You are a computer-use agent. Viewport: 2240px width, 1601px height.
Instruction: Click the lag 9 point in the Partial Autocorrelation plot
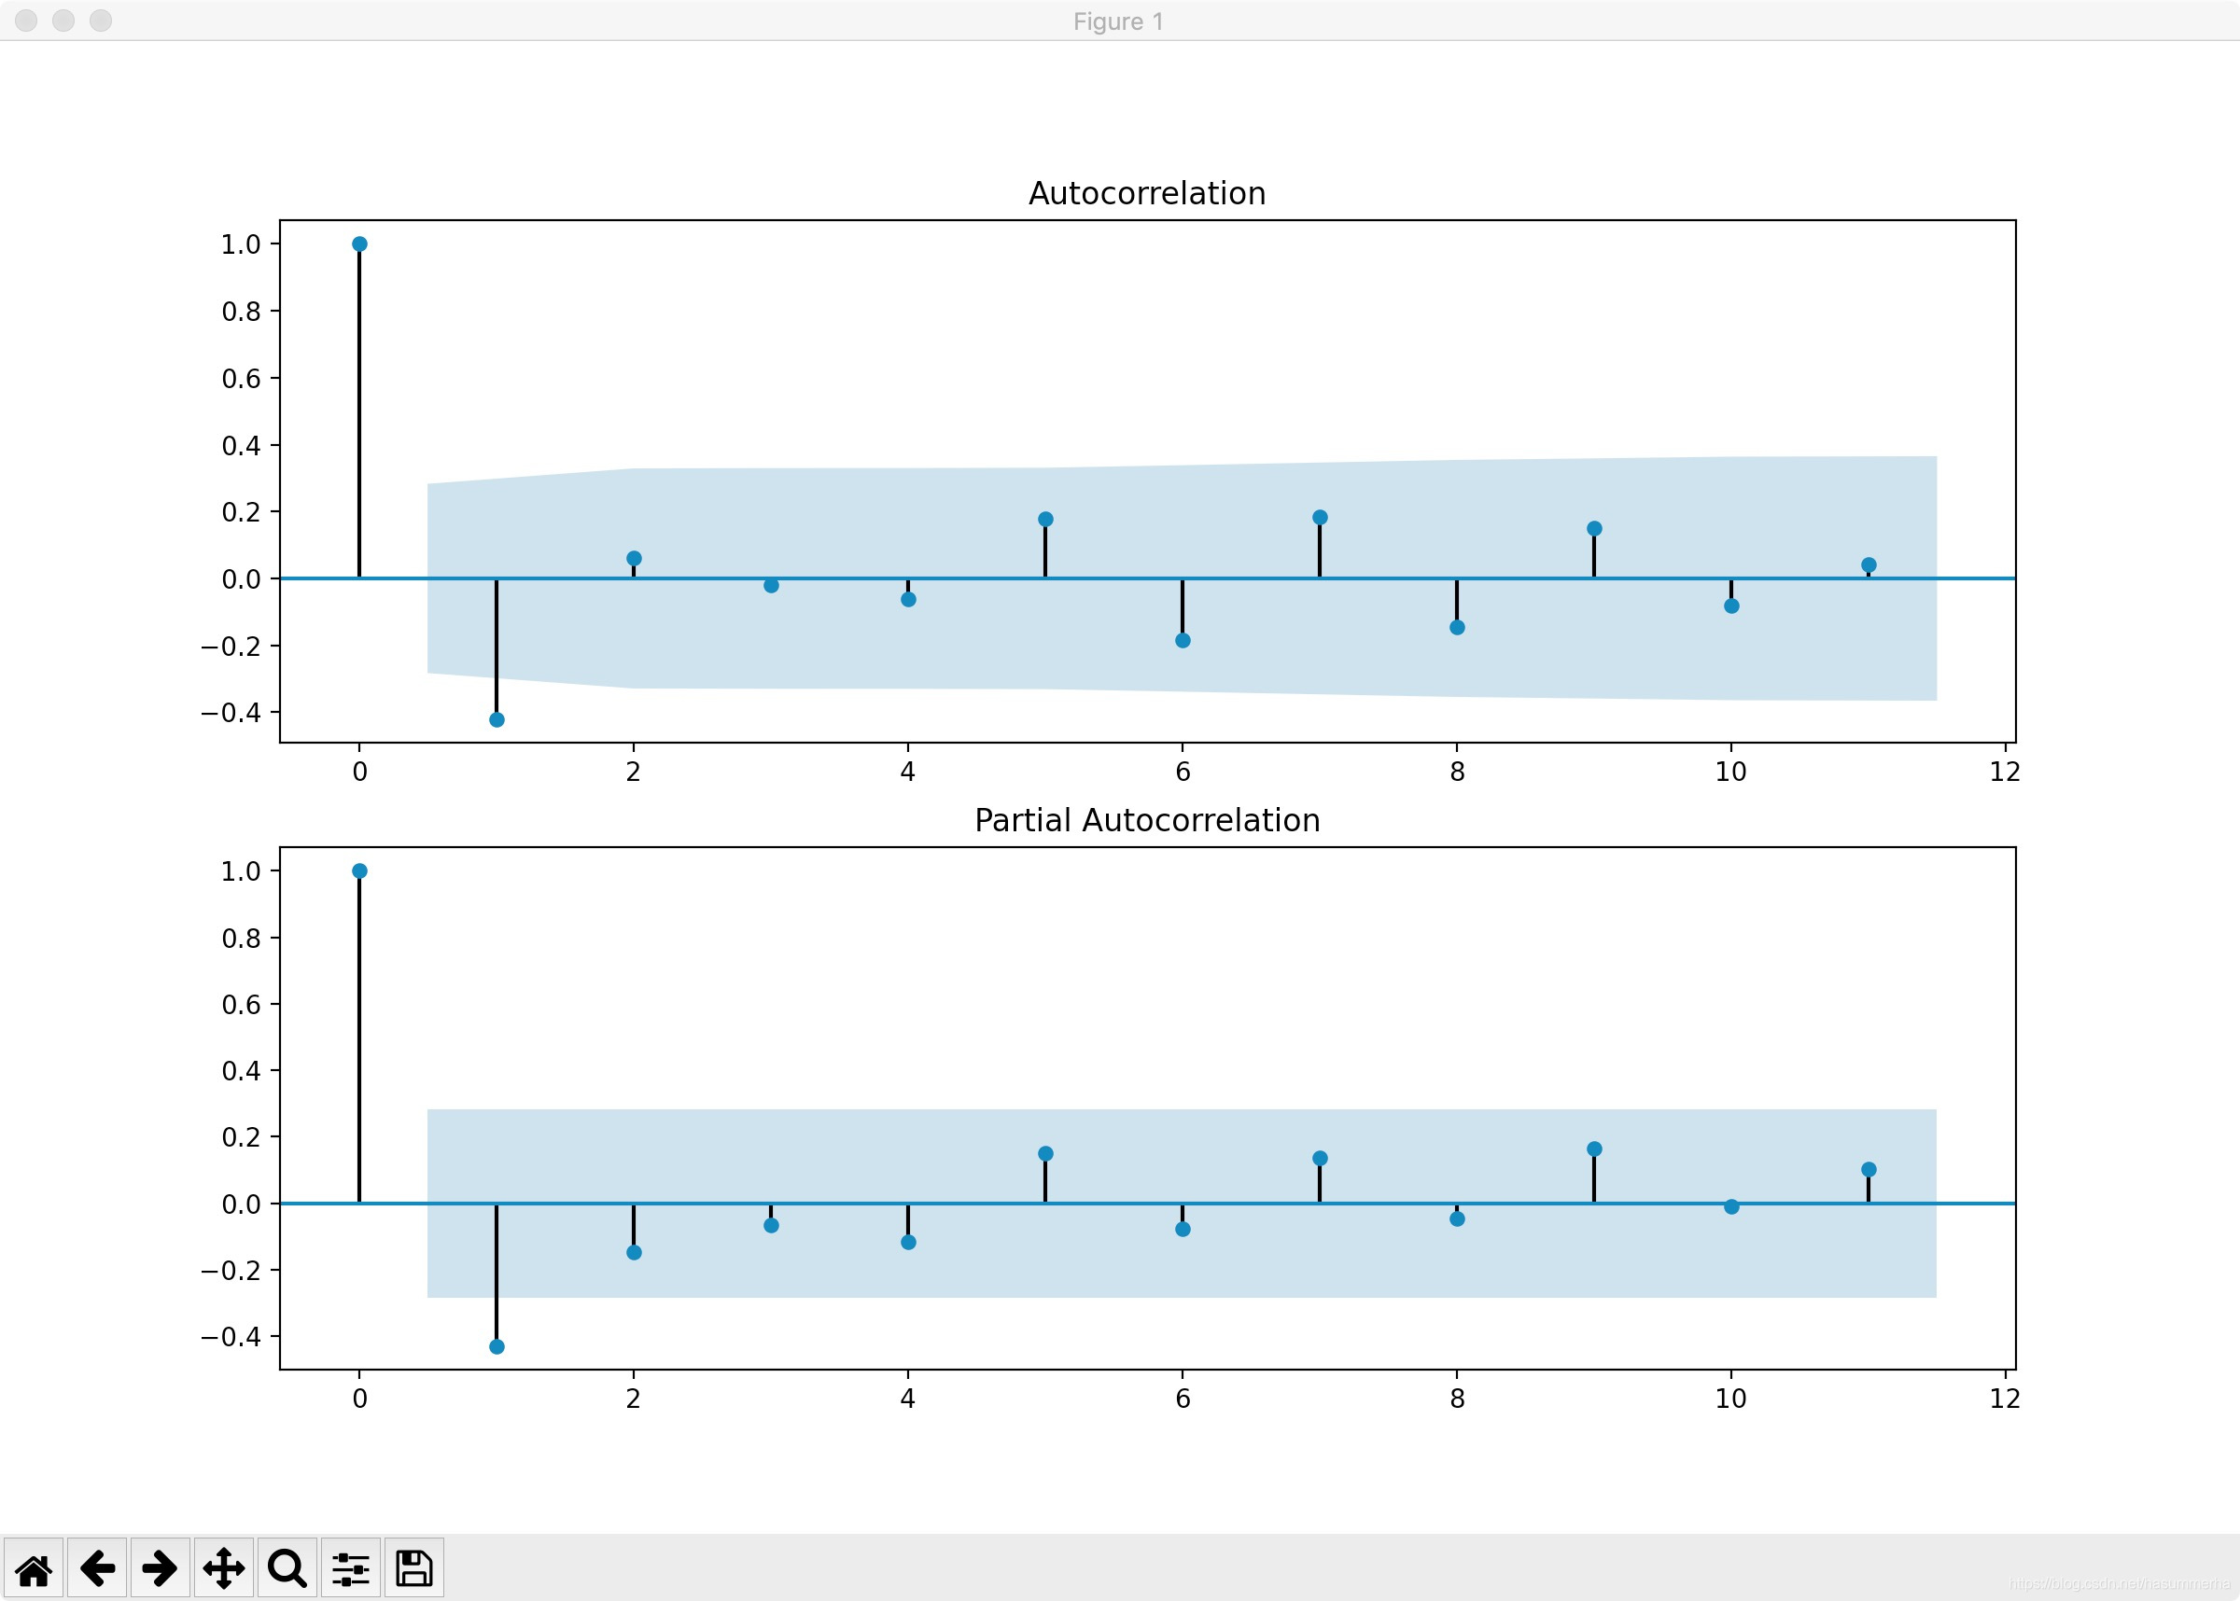coord(1594,1149)
